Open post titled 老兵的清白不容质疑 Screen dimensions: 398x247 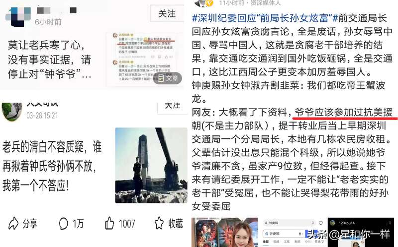click(x=52, y=166)
